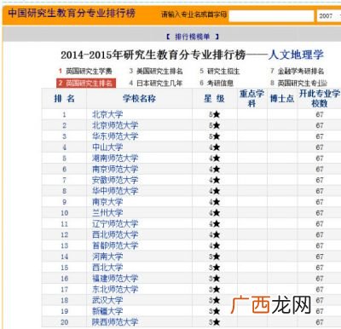Open the 中山大学 school link
Viewport: 341px width, 329px height.
coord(107,147)
